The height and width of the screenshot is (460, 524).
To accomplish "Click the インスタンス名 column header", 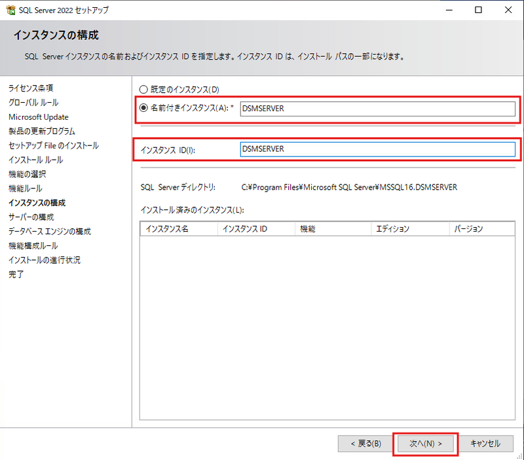I will 179,229.
